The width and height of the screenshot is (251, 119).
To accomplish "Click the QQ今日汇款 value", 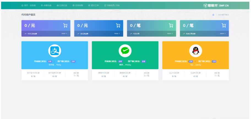I will point(174,76).
